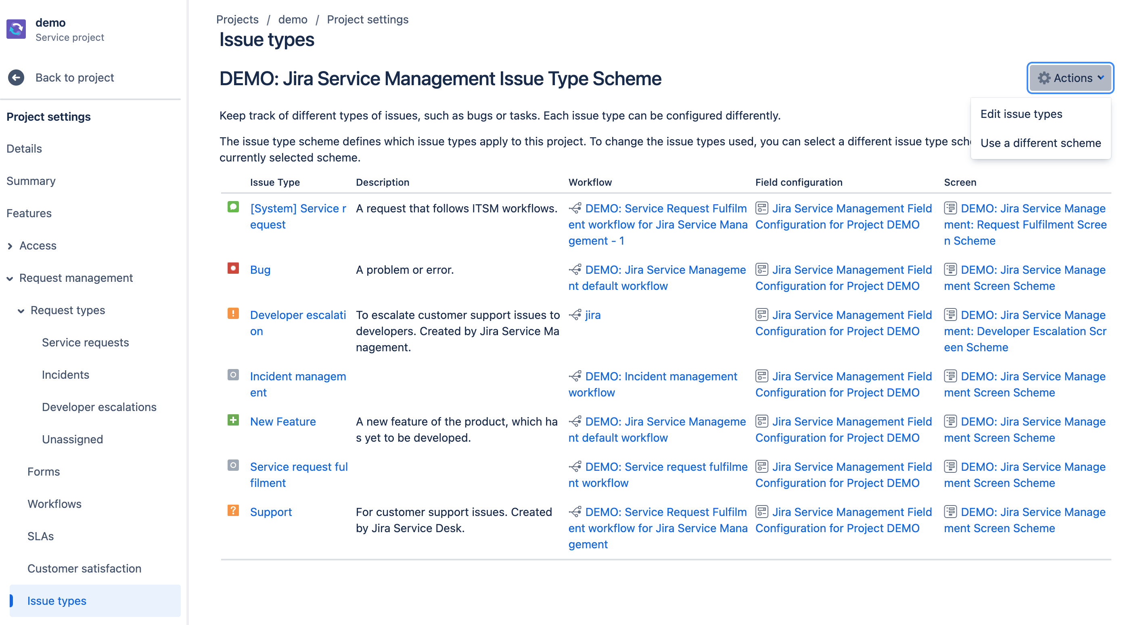Click the workflow icon in the Bug row

(575, 269)
